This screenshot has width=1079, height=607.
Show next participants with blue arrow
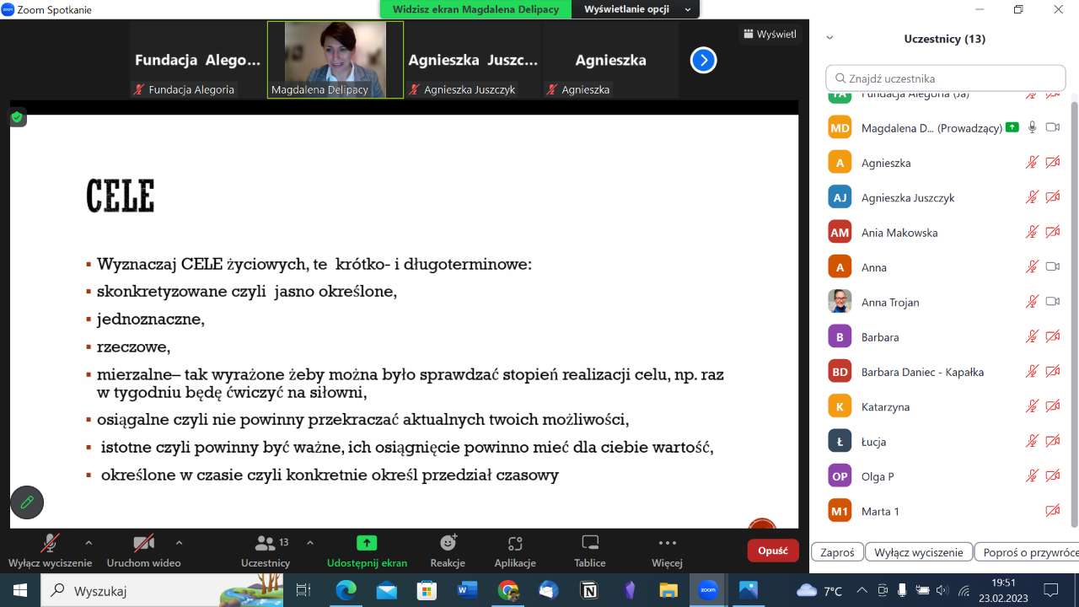pos(703,60)
